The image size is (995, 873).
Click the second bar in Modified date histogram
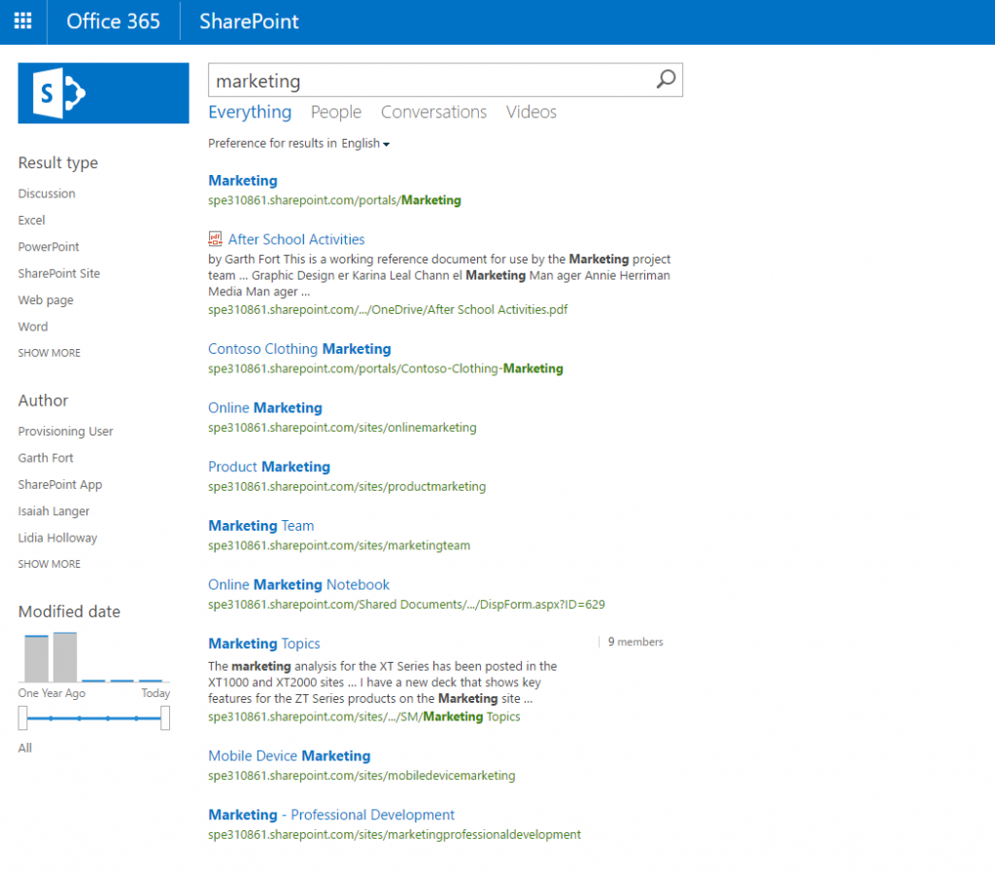pyautogui.click(x=65, y=657)
